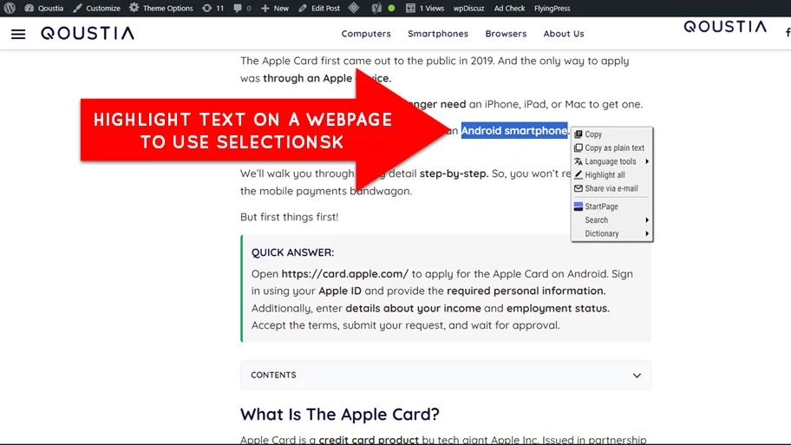Go to Browsers nav link
The width and height of the screenshot is (791, 445).
[x=506, y=33]
